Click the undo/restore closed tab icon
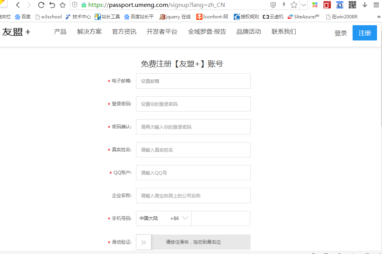This screenshot has width=382, height=254. [52, 5]
